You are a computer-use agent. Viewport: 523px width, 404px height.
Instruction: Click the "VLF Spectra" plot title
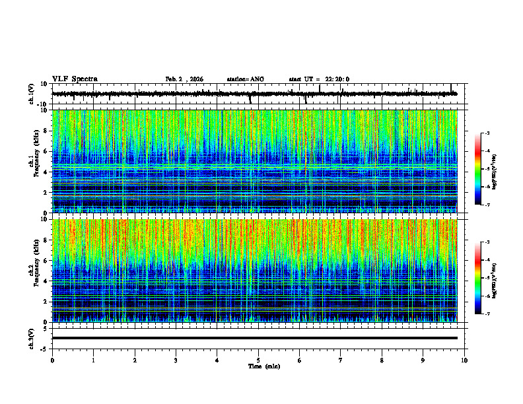pyautogui.click(x=75, y=79)
